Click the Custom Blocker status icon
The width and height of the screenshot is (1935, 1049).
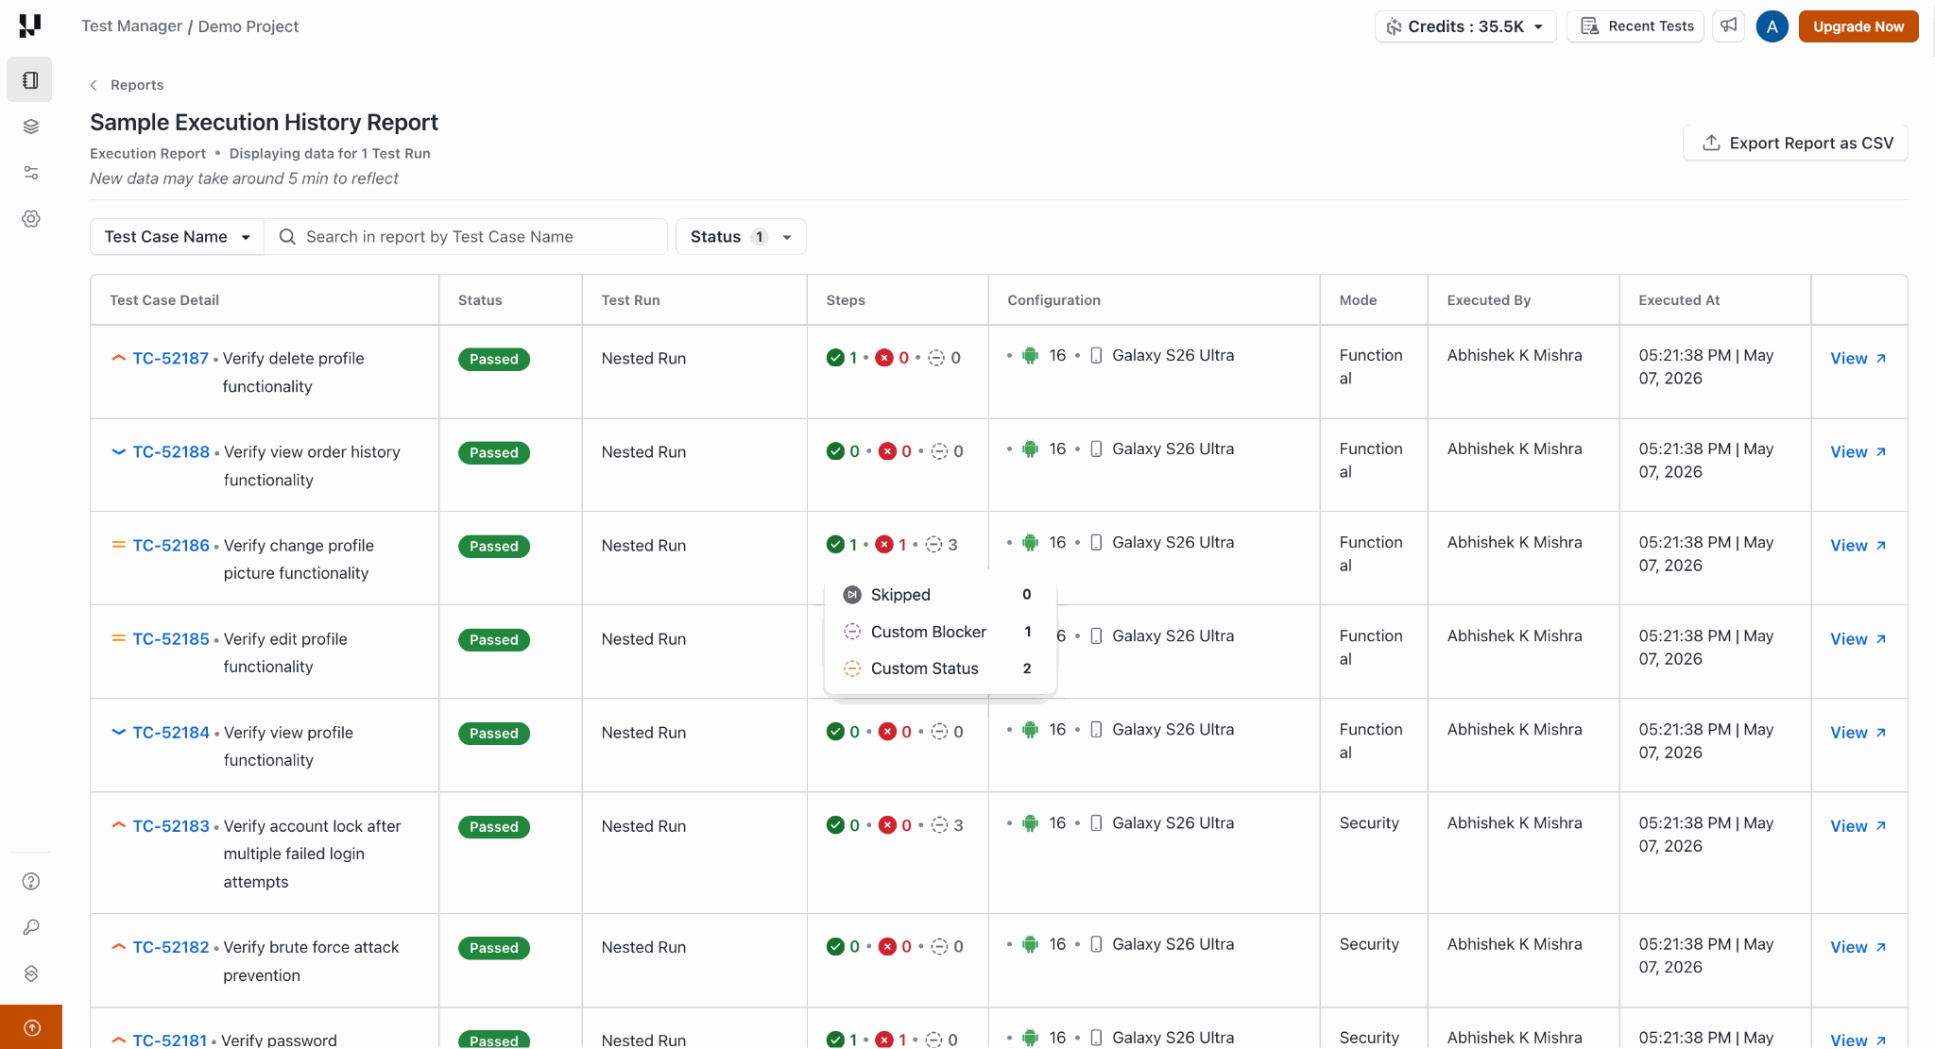(x=852, y=632)
